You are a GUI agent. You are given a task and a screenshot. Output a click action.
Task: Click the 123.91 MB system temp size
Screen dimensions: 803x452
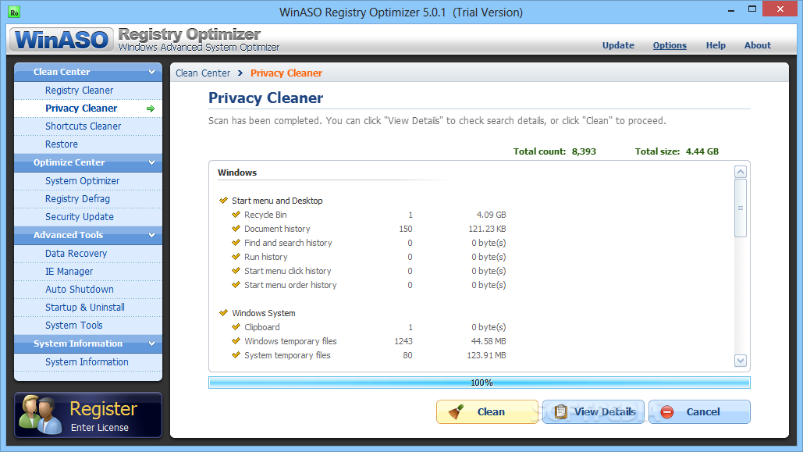point(486,355)
